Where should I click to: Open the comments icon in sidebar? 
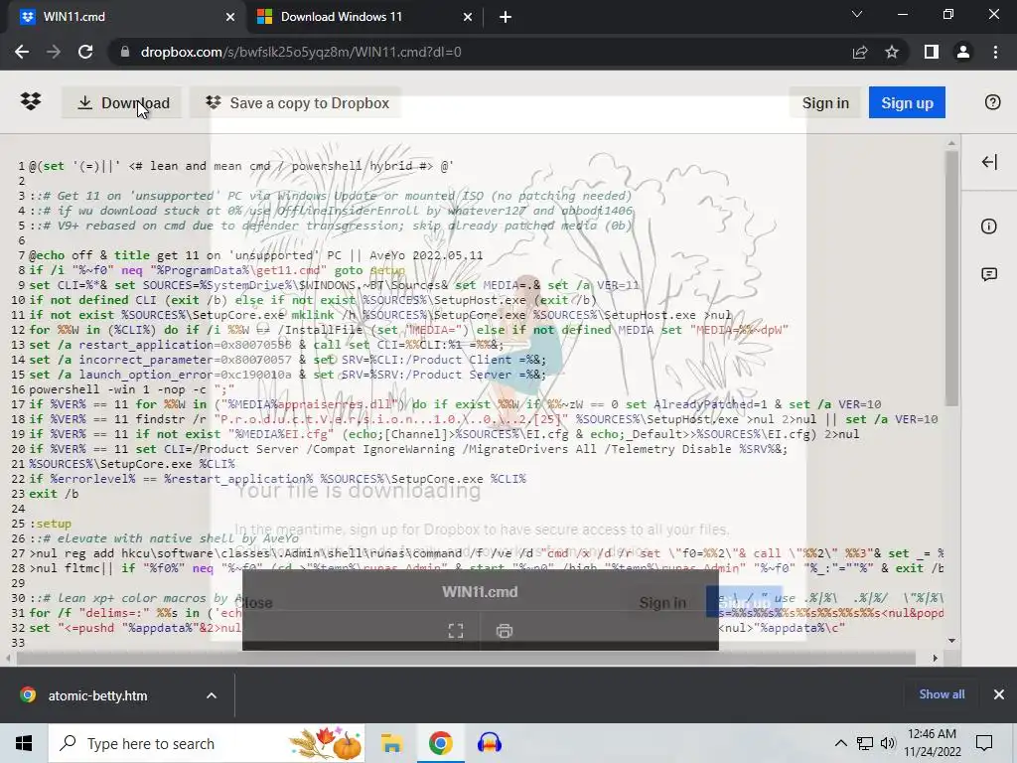coord(988,274)
